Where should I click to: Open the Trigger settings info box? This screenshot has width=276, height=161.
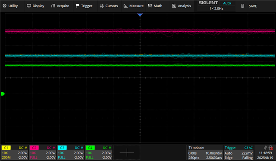(x=238, y=152)
